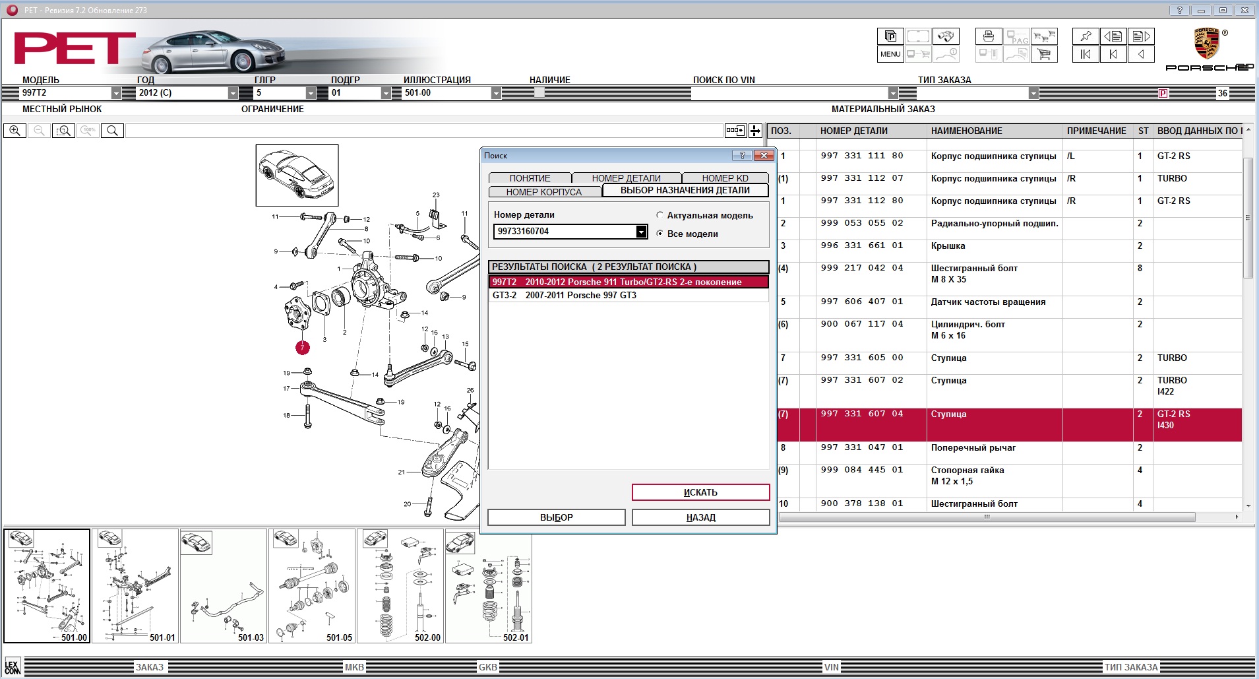
Task: Click the red P indicator icon
Action: pos(1163,93)
